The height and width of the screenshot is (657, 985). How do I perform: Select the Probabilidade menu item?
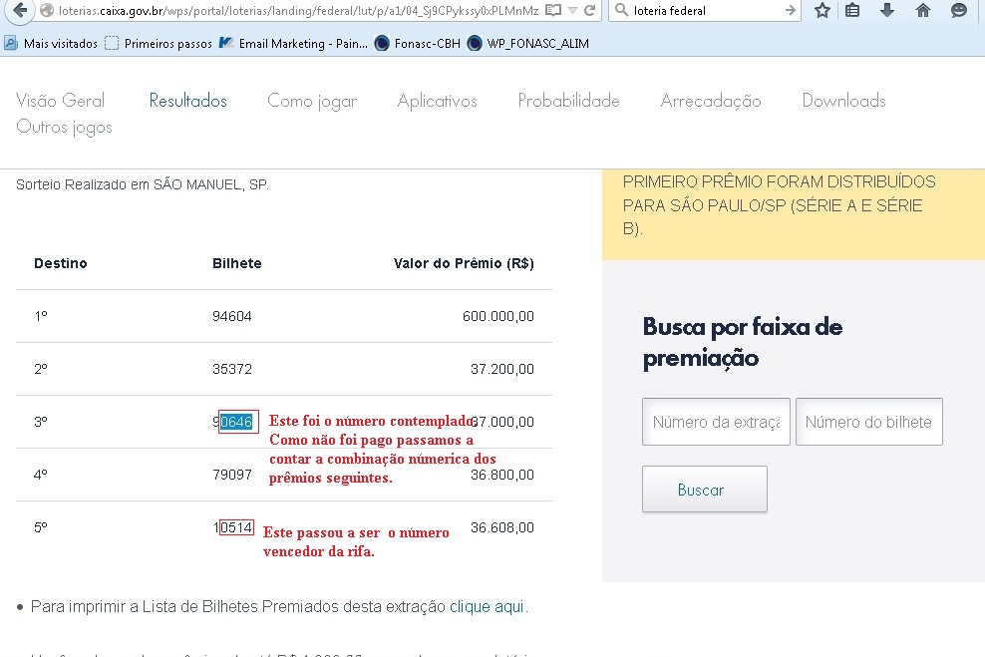tap(568, 101)
